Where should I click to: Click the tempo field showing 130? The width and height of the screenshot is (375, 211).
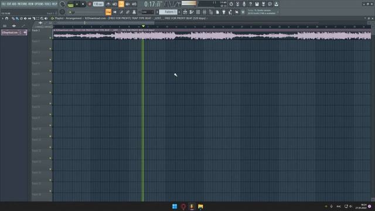point(98,4)
